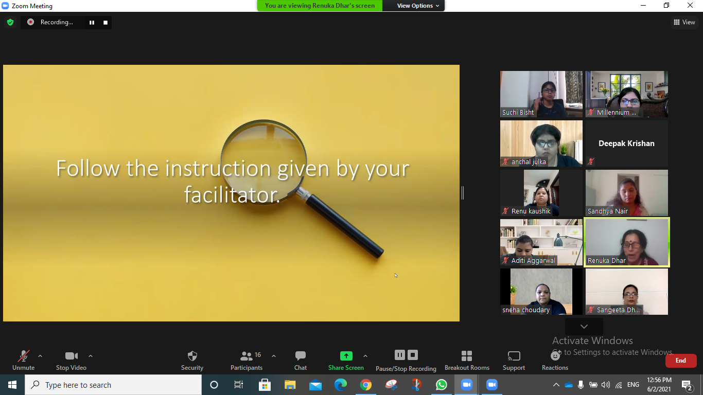
Task: Click the Unmute microphone icon
Action: [x=23, y=356]
